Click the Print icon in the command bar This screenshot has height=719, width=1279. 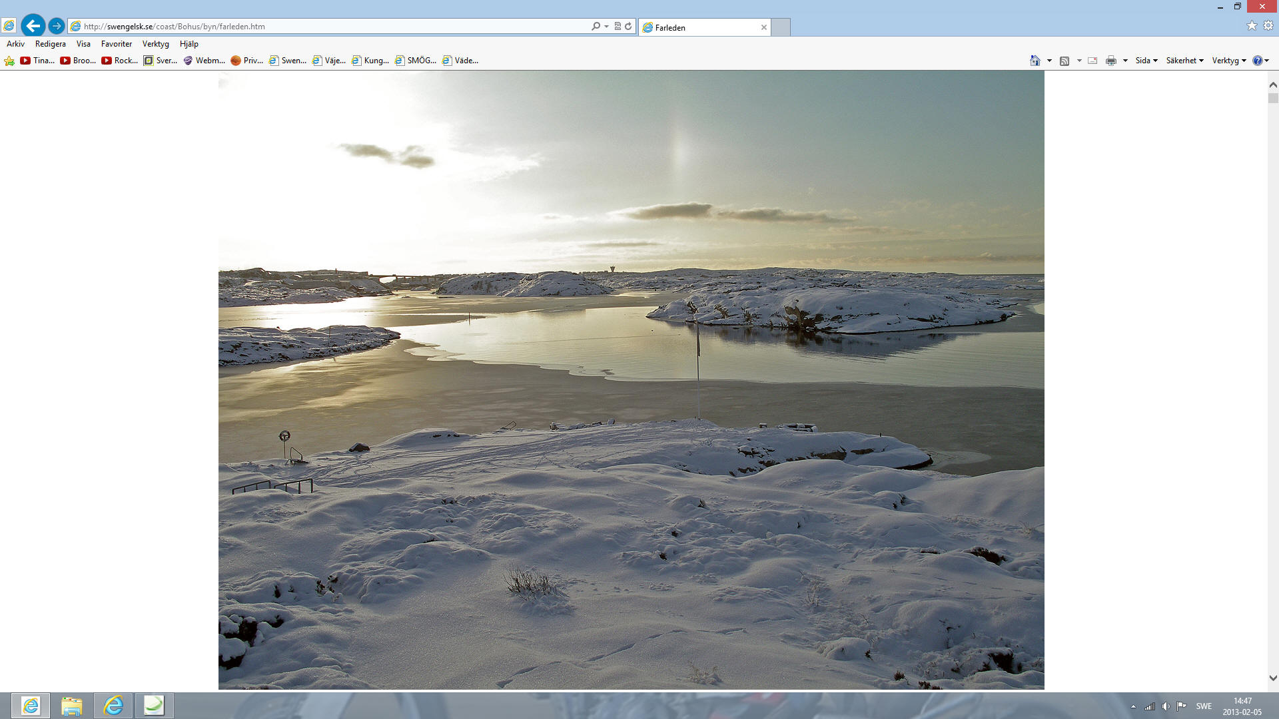1111,61
